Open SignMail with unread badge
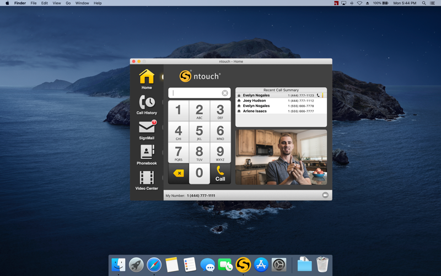This screenshot has width=441, height=276. (147, 130)
